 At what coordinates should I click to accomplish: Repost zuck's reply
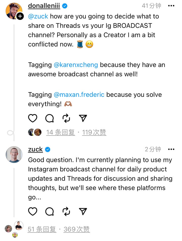(66, 211)
